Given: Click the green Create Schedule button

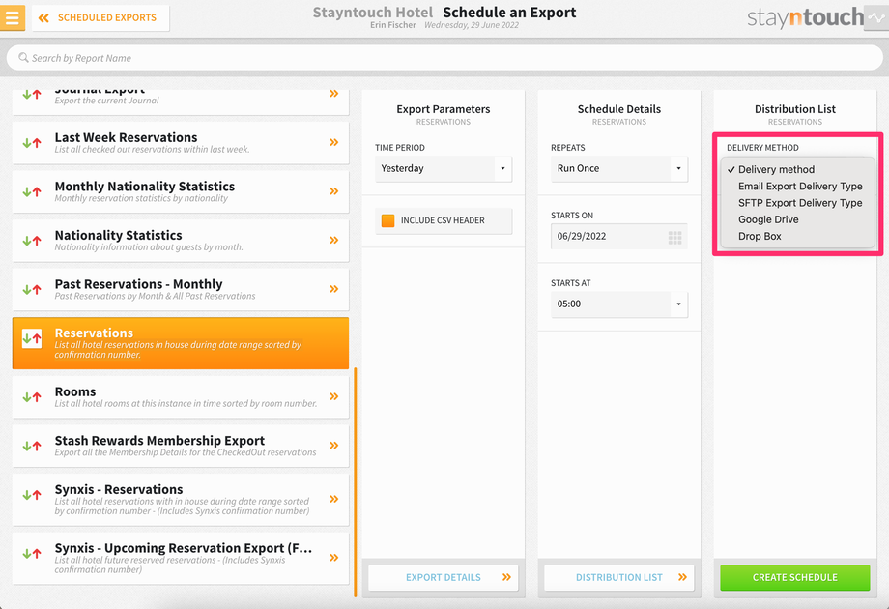Looking at the screenshot, I should pos(795,577).
